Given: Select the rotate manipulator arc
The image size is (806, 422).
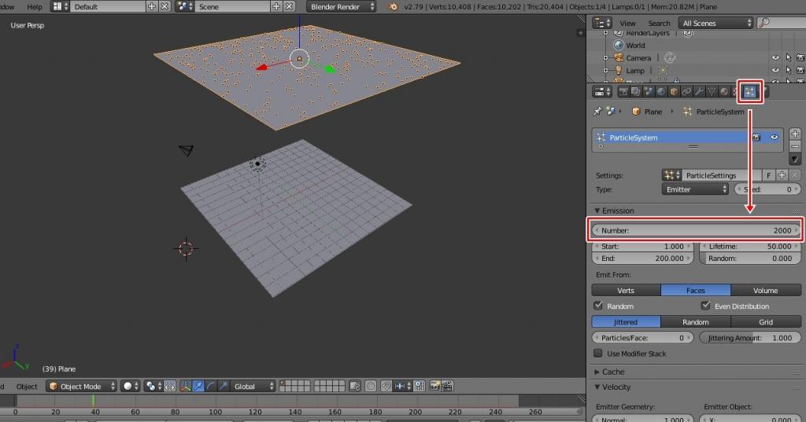Looking at the screenshot, I should (x=210, y=386).
